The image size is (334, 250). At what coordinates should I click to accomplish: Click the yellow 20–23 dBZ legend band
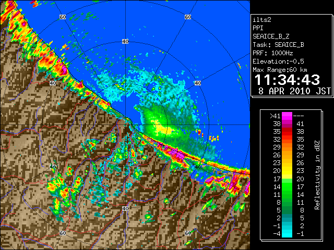coord(287,171)
